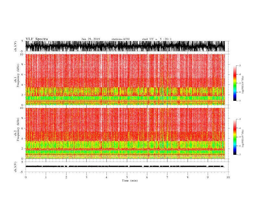Click the "-7" label on the ch.1 colorbar
Image resolution: width=257 pixels, height=199 pixels.
click(239, 101)
